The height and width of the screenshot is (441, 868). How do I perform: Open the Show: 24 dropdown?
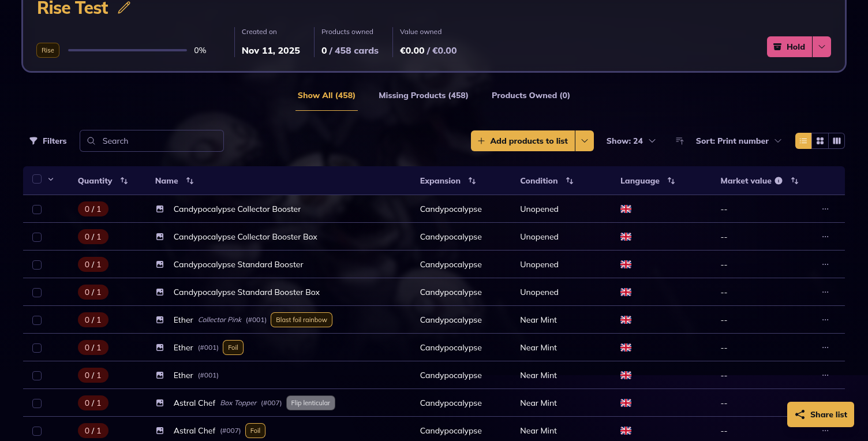(631, 141)
